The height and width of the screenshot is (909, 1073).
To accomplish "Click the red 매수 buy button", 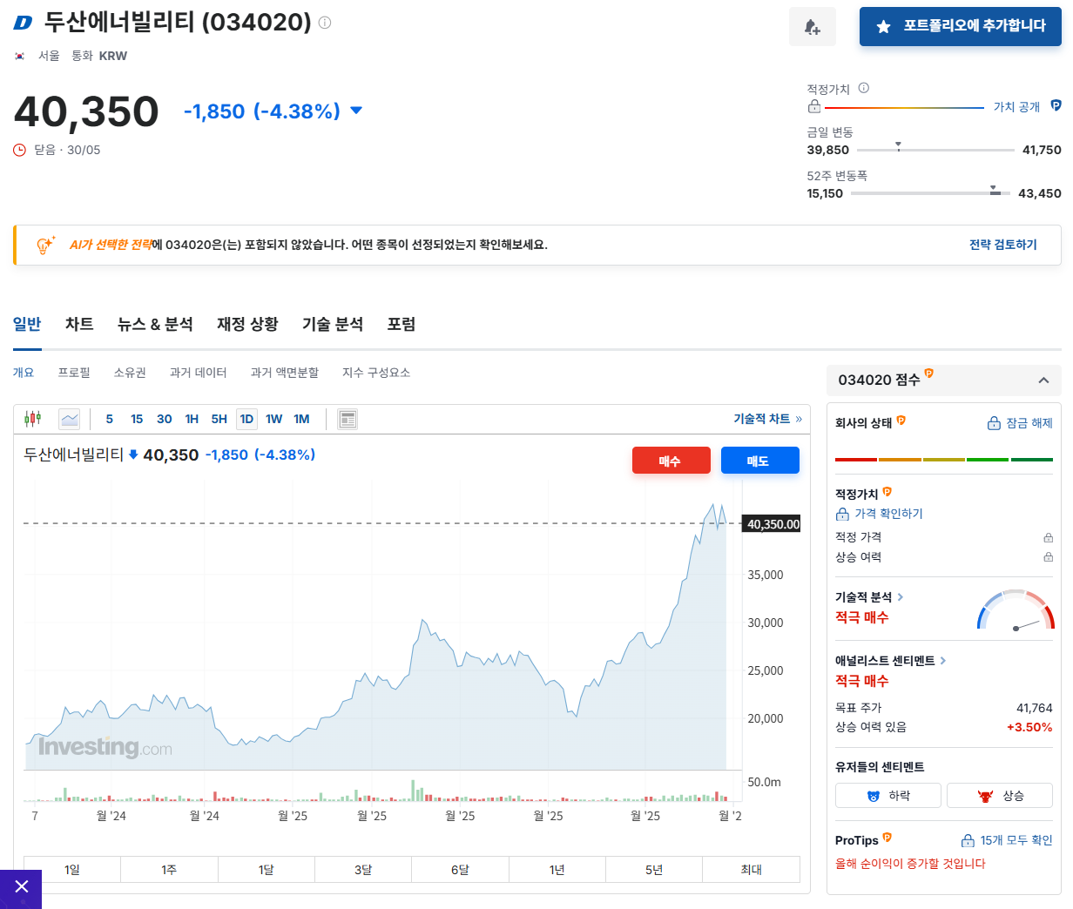I will pos(671,460).
